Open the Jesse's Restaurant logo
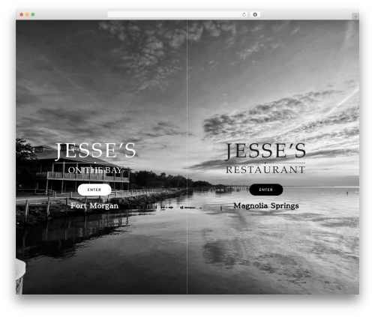Image resolution: width=375 pixels, height=317 pixels. coord(265,158)
